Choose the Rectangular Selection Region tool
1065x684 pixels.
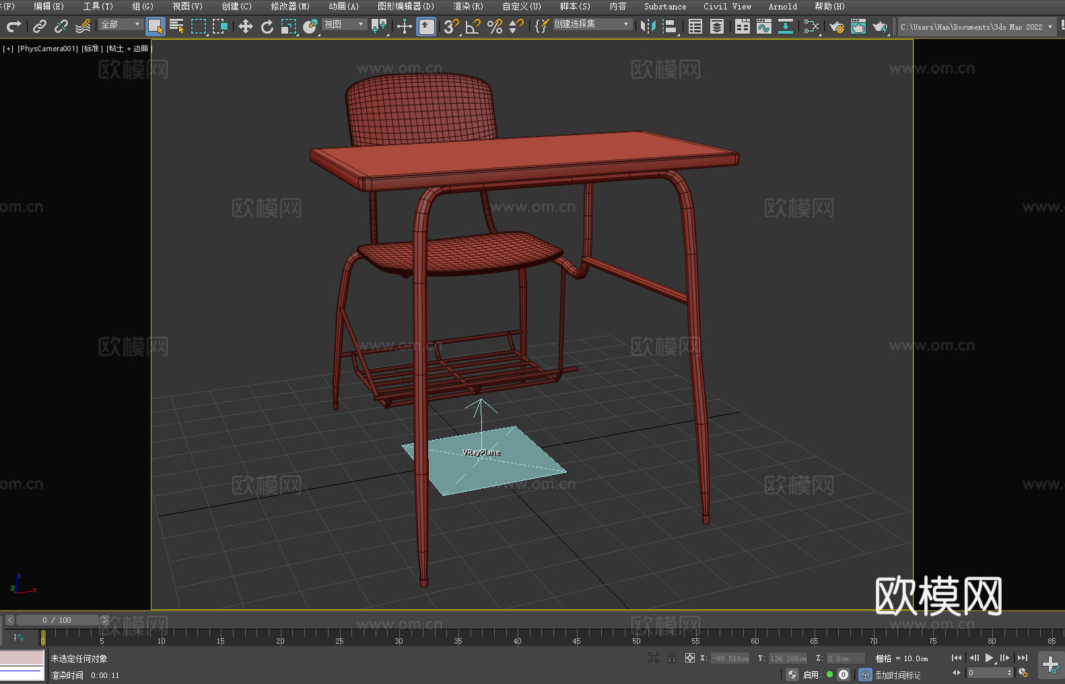(199, 26)
